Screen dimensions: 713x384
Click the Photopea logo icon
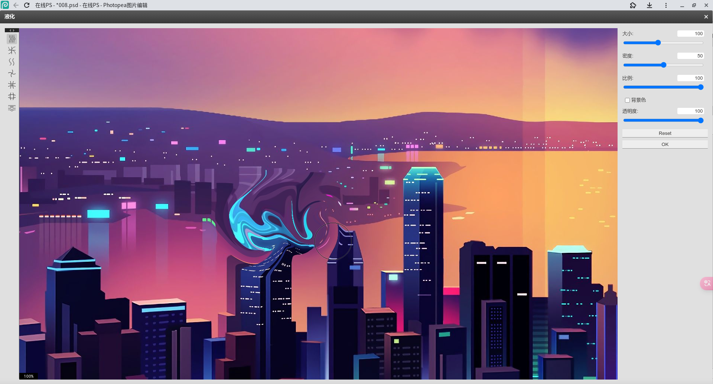pos(5,5)
